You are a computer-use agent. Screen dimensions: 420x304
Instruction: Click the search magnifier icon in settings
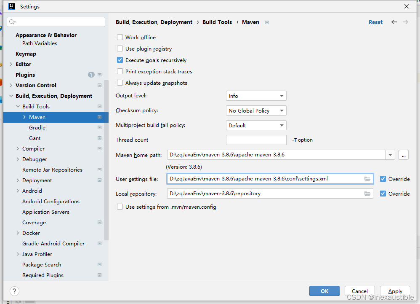[12, 22]
